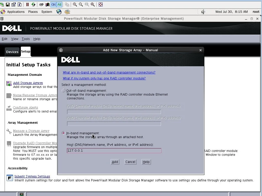The height and width of the screenshot is (196, 262).
Task: Select the Out-of-band management radio button
Action: point(63,90)
